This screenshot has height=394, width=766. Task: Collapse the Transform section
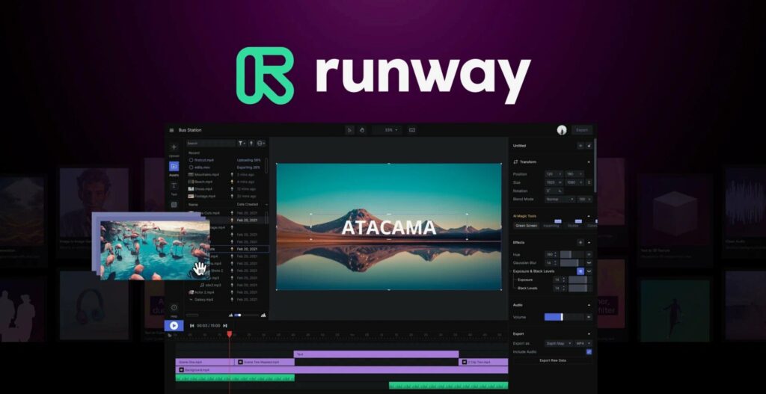(x=589, y=162)
